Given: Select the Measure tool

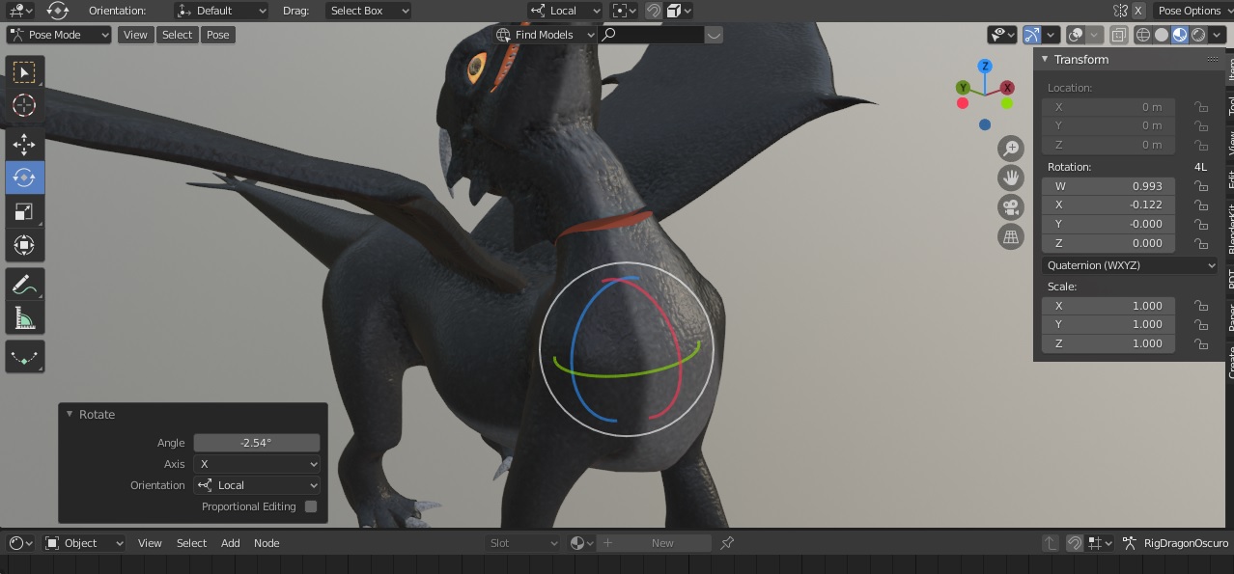Looking at the screenshot, I should 24,317.
